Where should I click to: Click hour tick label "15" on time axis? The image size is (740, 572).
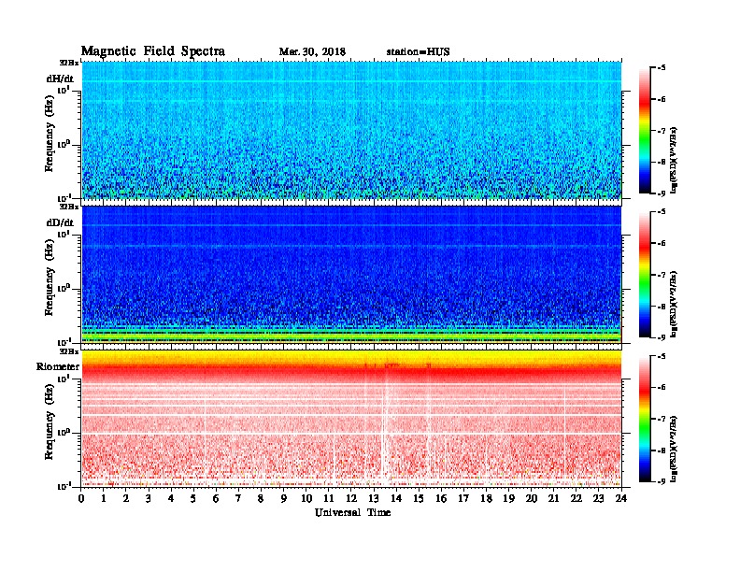(x=419, y=498)
